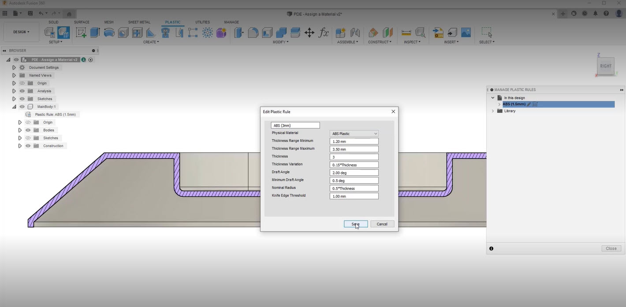Hide the Analysis folder via eye icon
The image size is (626, 307).
(22, 91)
